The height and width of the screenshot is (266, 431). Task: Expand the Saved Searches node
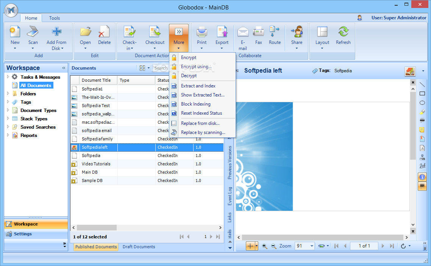coord(8,127)
